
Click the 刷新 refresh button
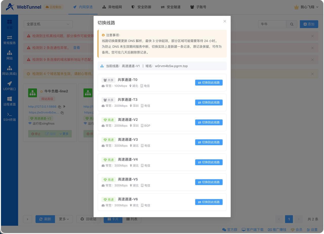coord(45,219)
